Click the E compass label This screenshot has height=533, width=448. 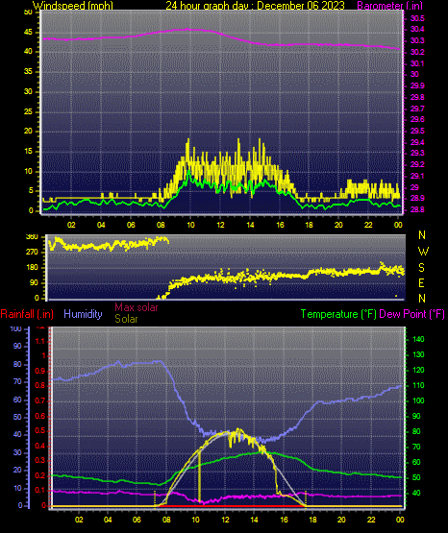[421, 283]
